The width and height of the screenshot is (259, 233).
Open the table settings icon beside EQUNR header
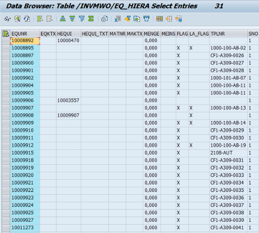tap(6, 34)
